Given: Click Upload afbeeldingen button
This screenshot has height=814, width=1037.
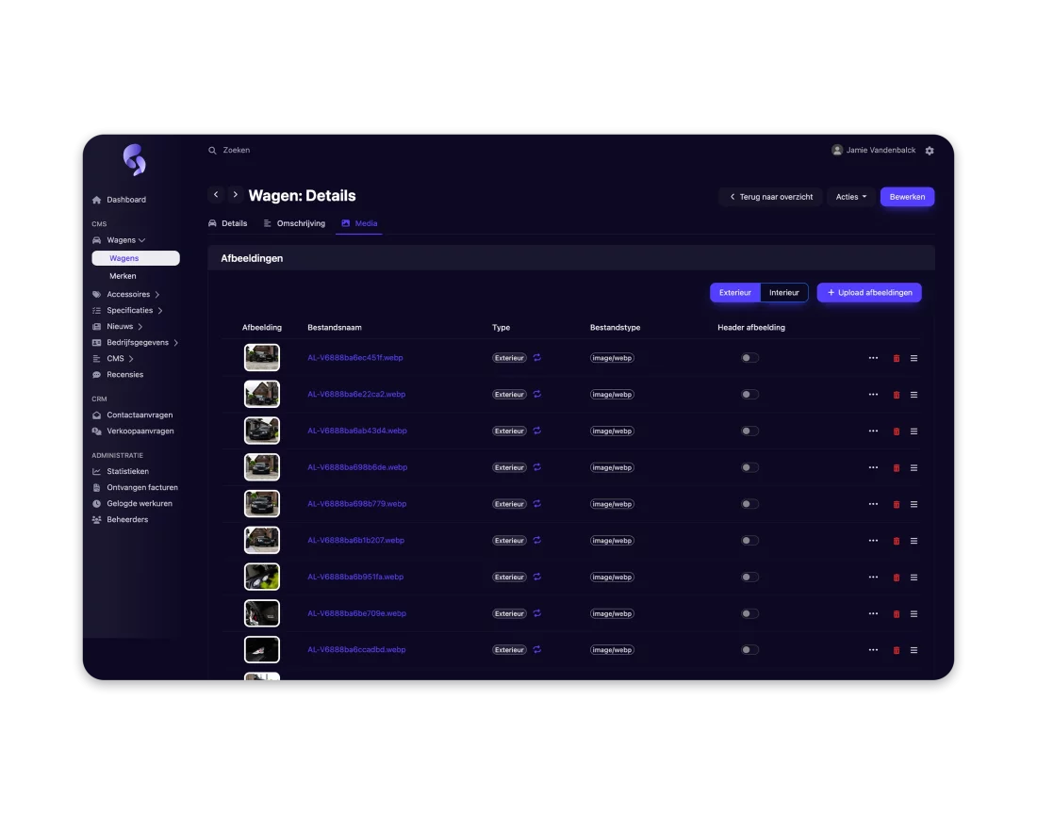Looking at the screenshot, I should coord(869,293).
